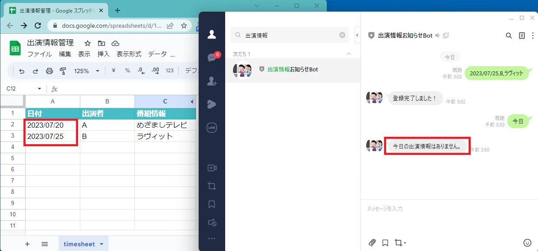The width and height of the screenshot is (538, 251).
Task: Open a new Chrome tab
Action: (117, 10)
